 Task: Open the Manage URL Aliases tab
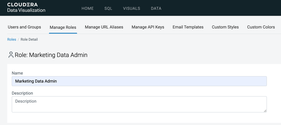(x=104, y=27)
